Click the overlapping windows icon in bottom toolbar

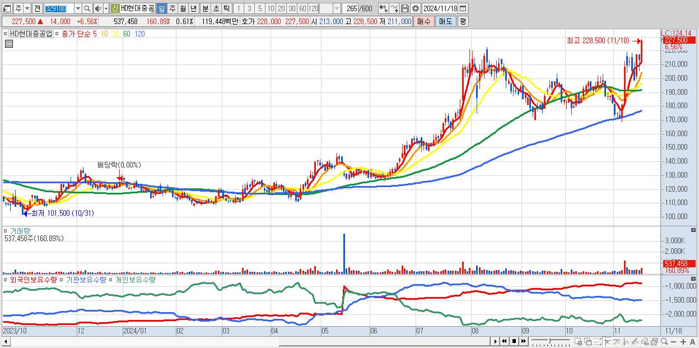click(588, 342)
